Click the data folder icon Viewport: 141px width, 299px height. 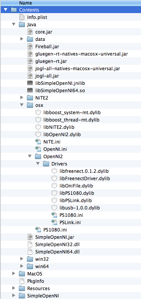pos(30,39)
